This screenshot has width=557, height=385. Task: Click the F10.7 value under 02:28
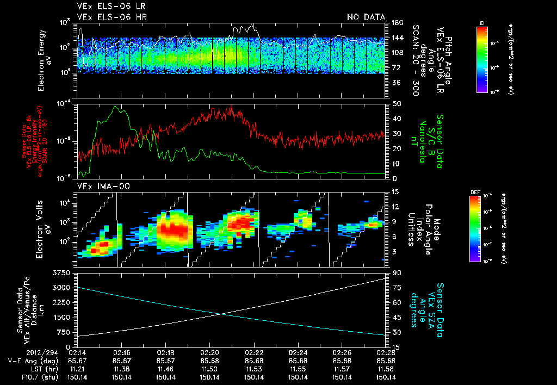click(386, 377)
